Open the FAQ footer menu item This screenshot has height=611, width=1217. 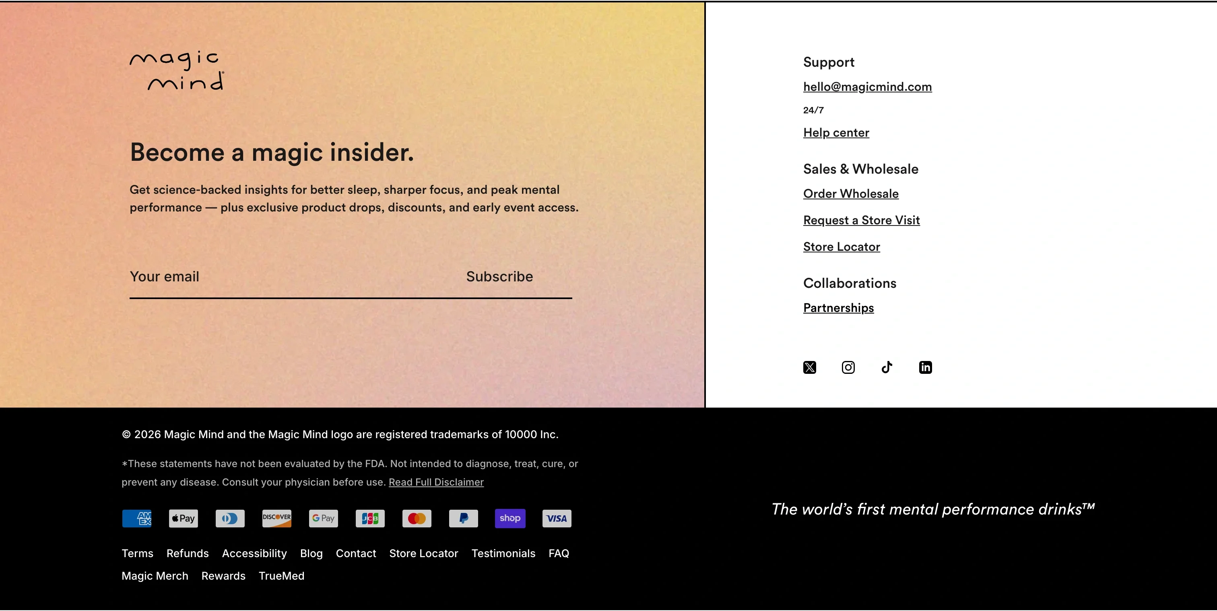[559, 553]
